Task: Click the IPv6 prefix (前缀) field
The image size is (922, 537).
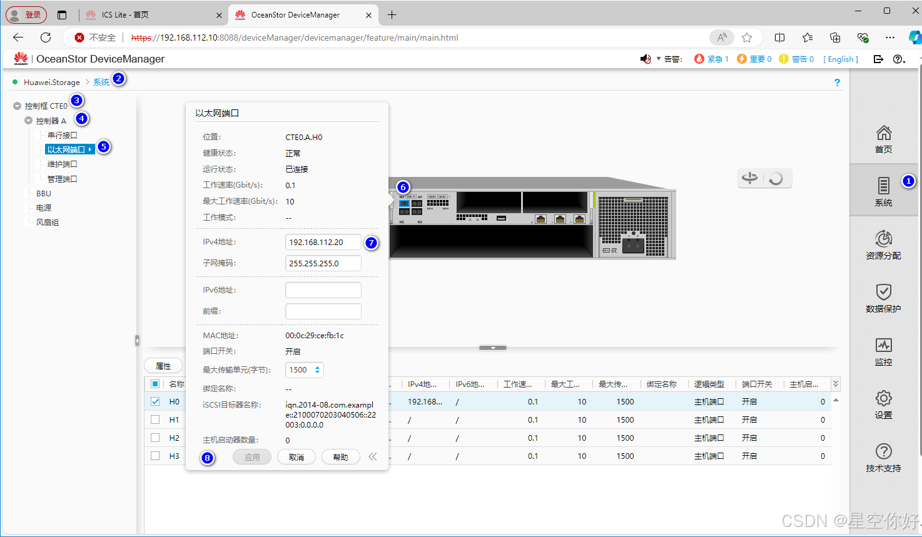Action: tap(323, 311)
